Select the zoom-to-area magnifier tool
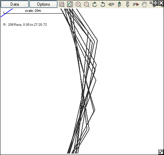Viewport: 164px width, 155px height. (x=62, y=4)
